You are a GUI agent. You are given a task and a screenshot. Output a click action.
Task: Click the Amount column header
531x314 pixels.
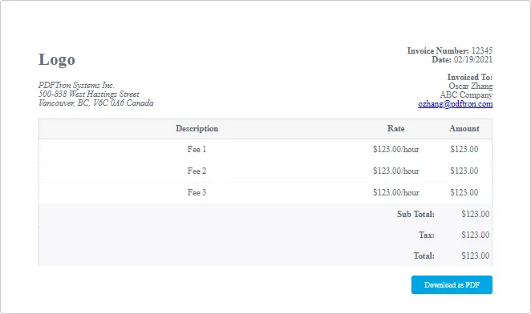(x=464, y=129)
